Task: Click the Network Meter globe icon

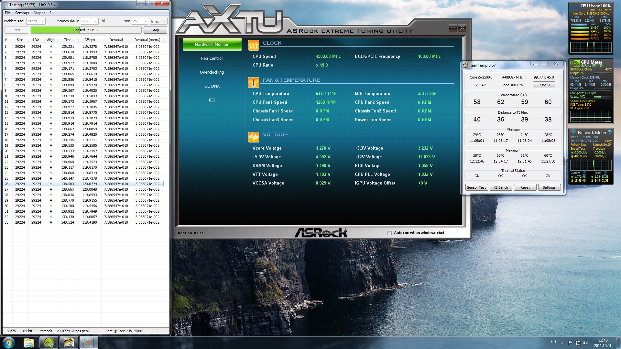Action: pyautogui.click(x=610, y=132)
